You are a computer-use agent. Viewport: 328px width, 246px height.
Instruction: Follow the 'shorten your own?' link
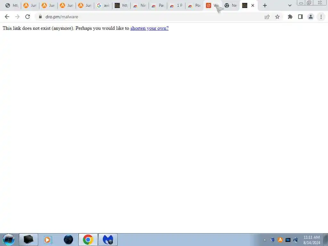(149, 28)
